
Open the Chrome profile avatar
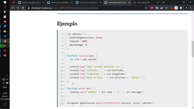coord(186,8)
